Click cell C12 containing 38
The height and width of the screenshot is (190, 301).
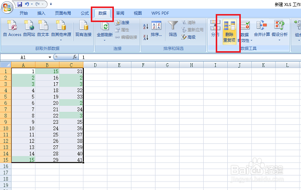tap(71, 141)
